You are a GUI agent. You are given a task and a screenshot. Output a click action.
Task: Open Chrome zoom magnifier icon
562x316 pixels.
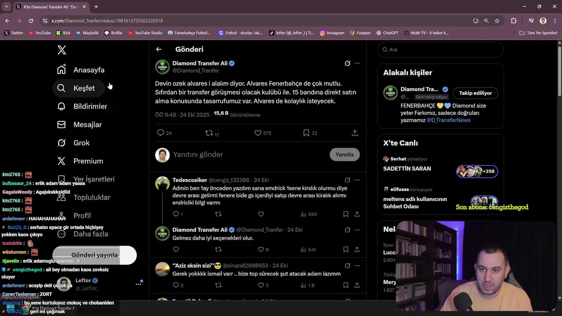point(486,21)
